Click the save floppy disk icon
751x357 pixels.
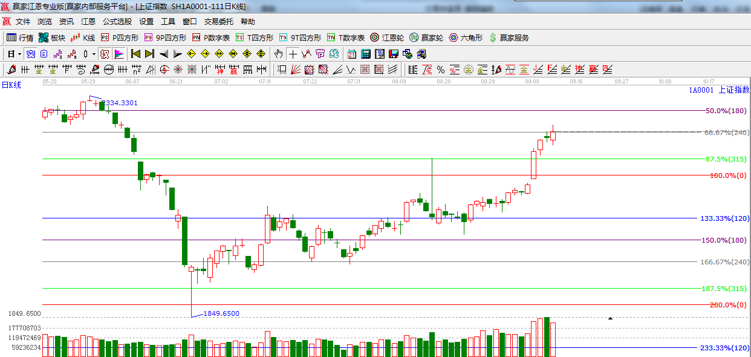coord(394,54)
